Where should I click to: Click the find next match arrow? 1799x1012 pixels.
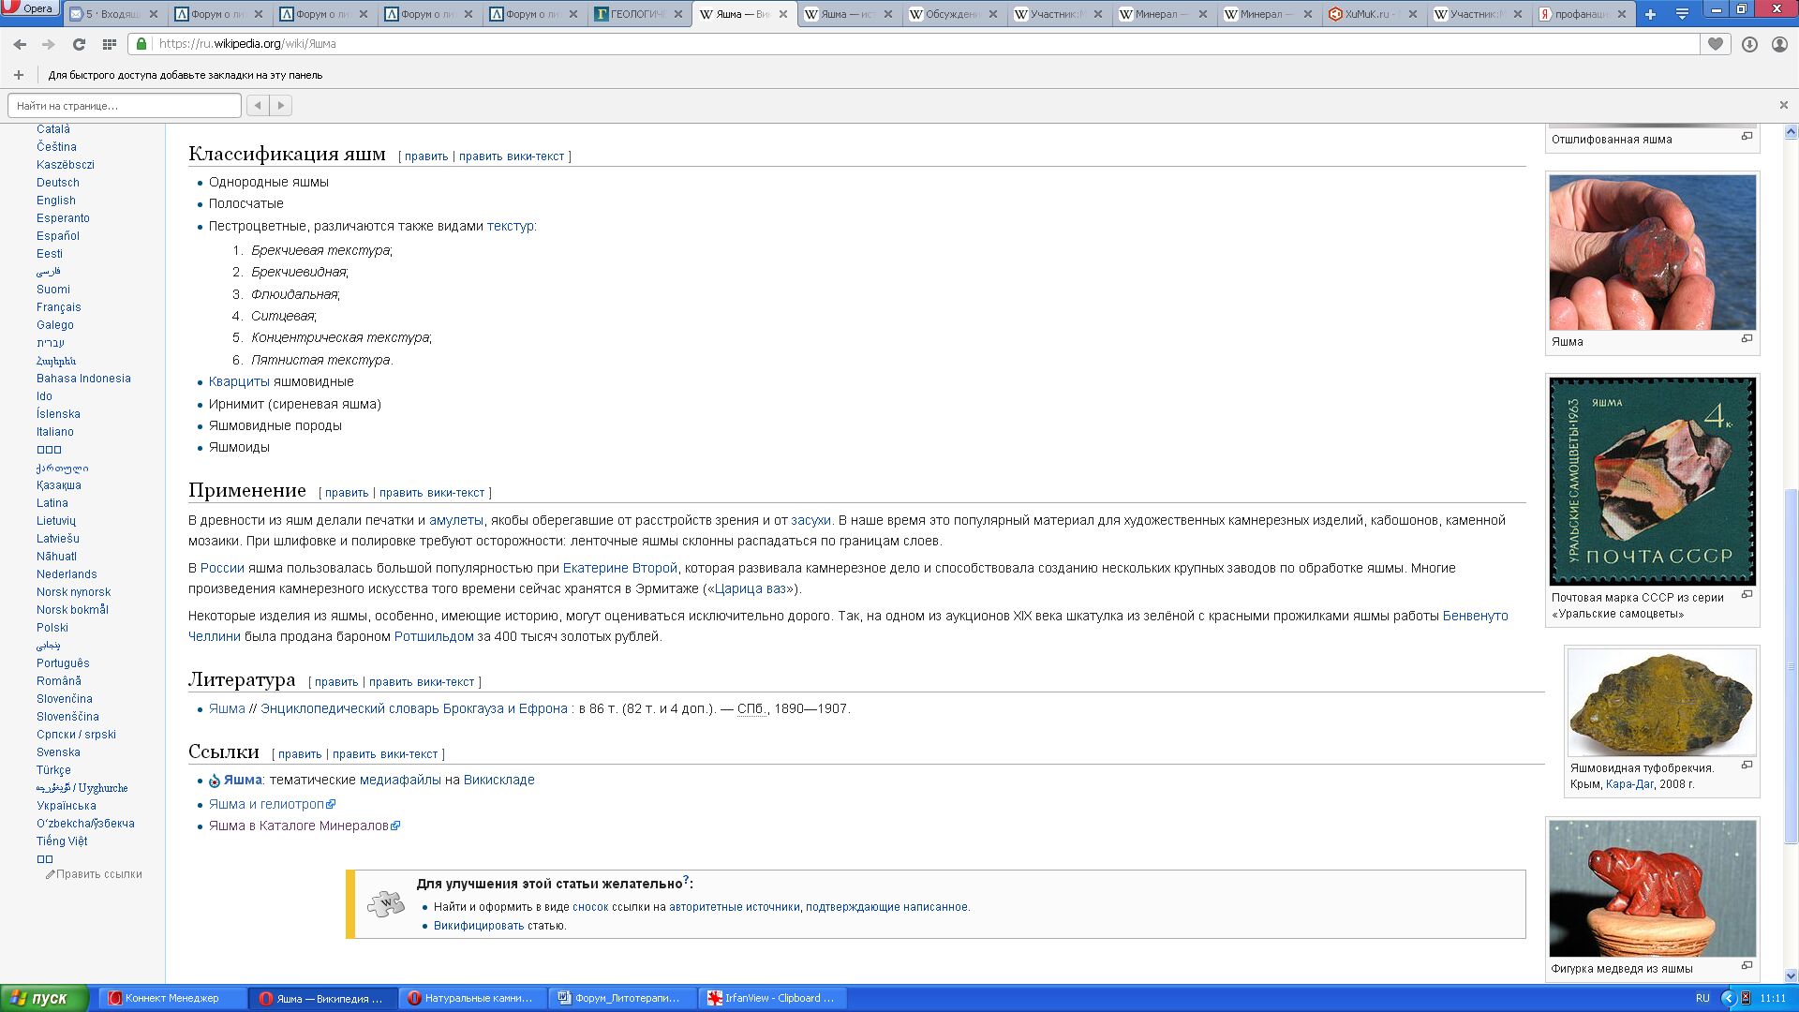point(280,106)
